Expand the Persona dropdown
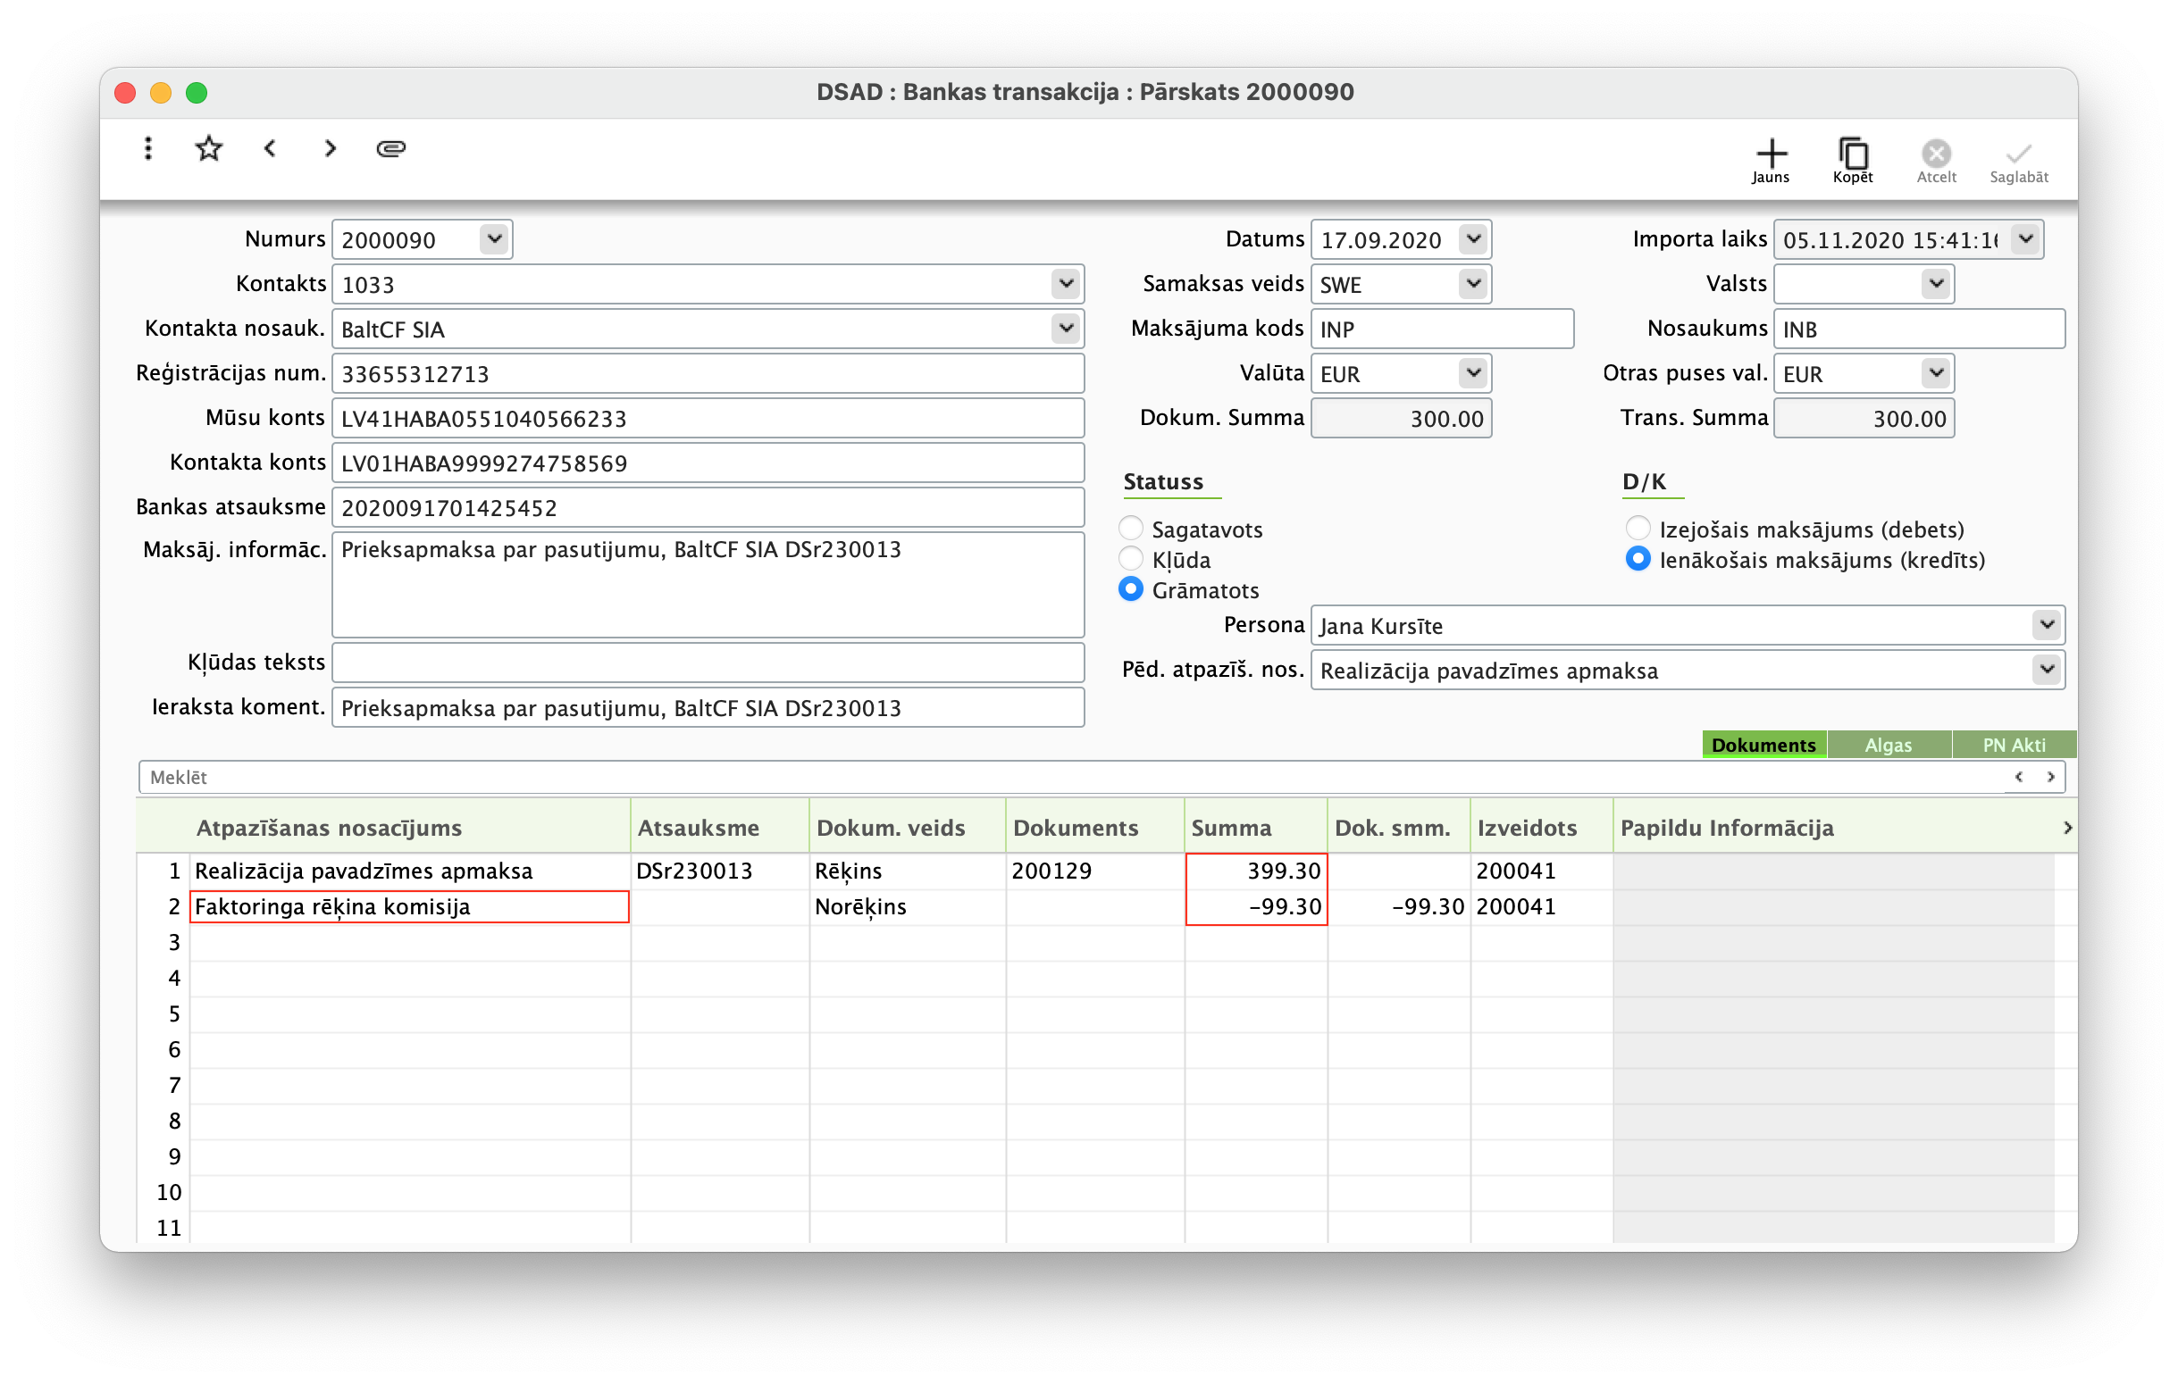Screen dimensions: 2178x1384 (2046, 625)
